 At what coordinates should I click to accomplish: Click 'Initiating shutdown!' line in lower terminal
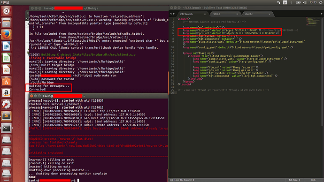pyautogui.click(x=46, y=153)
